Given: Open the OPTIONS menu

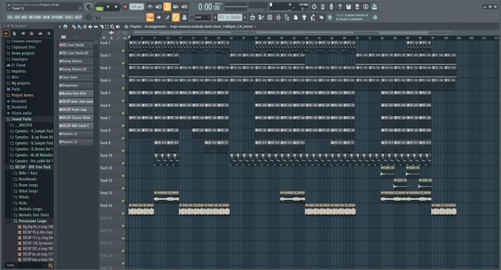Looking at the screenshot, I should tap(57, 17).
